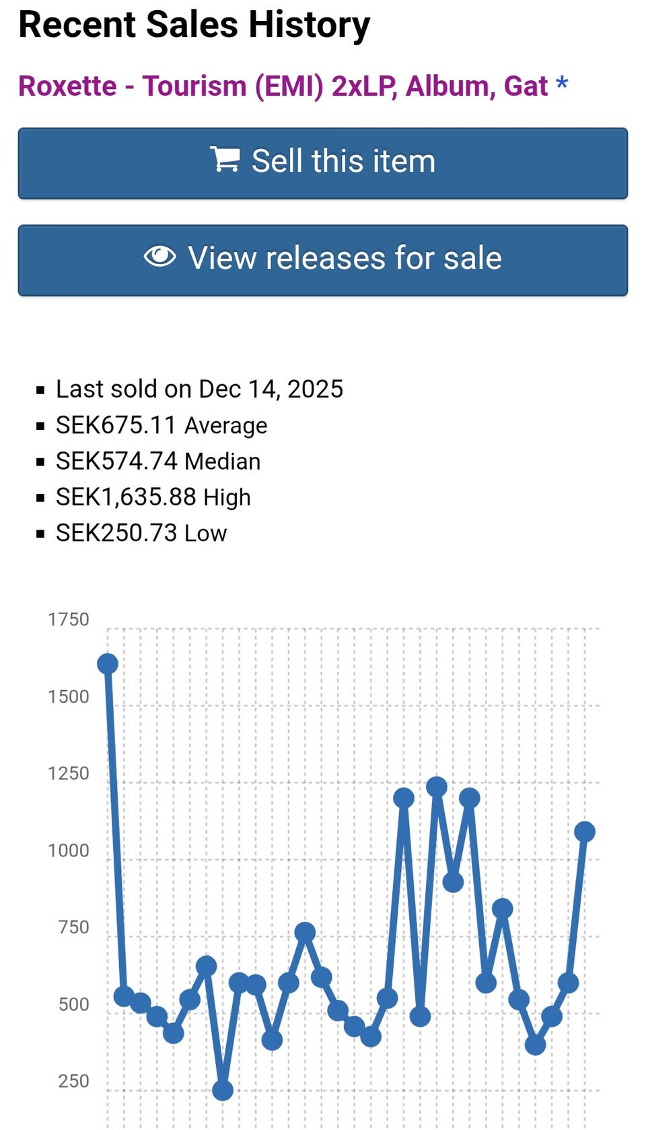Click the 1000 y-axis label
Screen dimensions: 646x1130
69,850
